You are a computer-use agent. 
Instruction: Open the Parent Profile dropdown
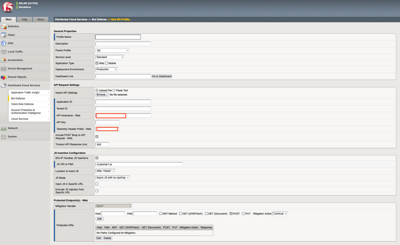[x=112, y=51]
